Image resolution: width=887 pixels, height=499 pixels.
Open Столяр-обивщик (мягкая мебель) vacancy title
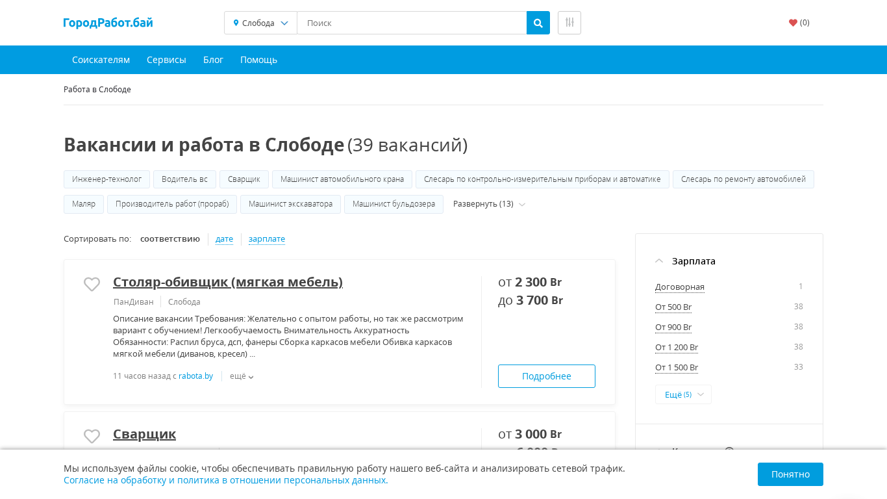coord(228,282)
